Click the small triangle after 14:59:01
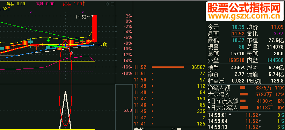 [230, 115]
